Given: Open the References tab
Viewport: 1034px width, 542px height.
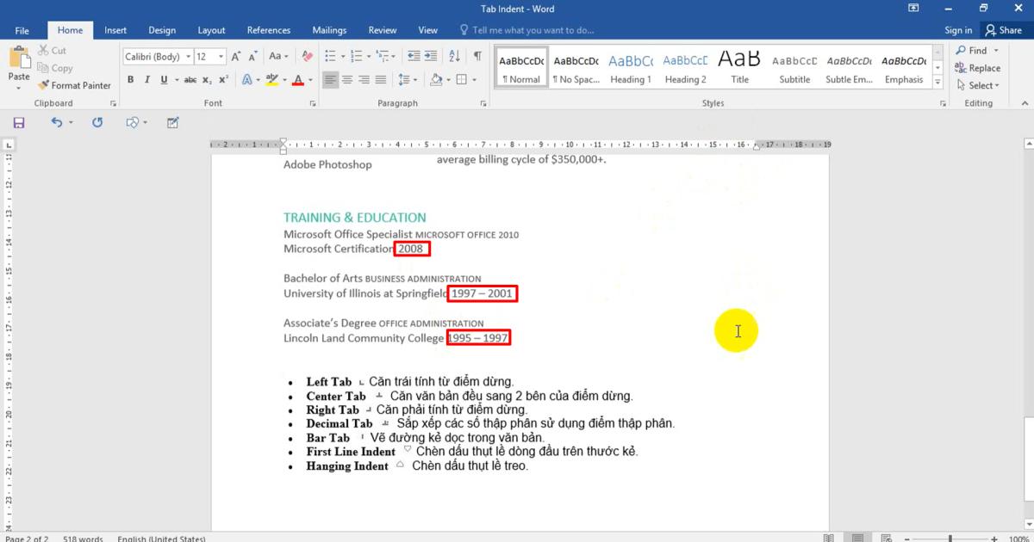Looking at the screenshot, I should (x=269, y=30).
